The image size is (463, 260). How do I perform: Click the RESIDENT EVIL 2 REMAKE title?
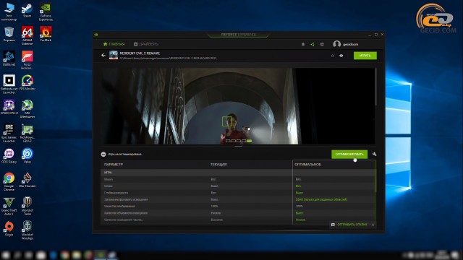[x=140, y=53]
